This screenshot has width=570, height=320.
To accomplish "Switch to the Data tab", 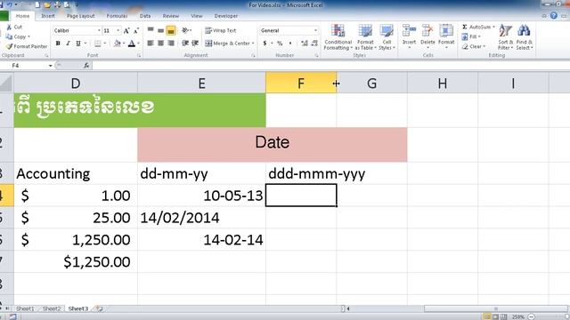I will pyautogui.click(x=145, y=16).
